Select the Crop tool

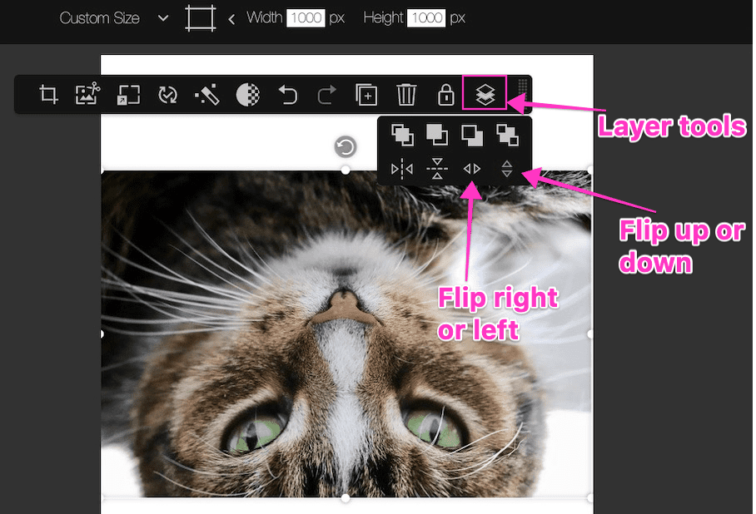pos(49,95)
